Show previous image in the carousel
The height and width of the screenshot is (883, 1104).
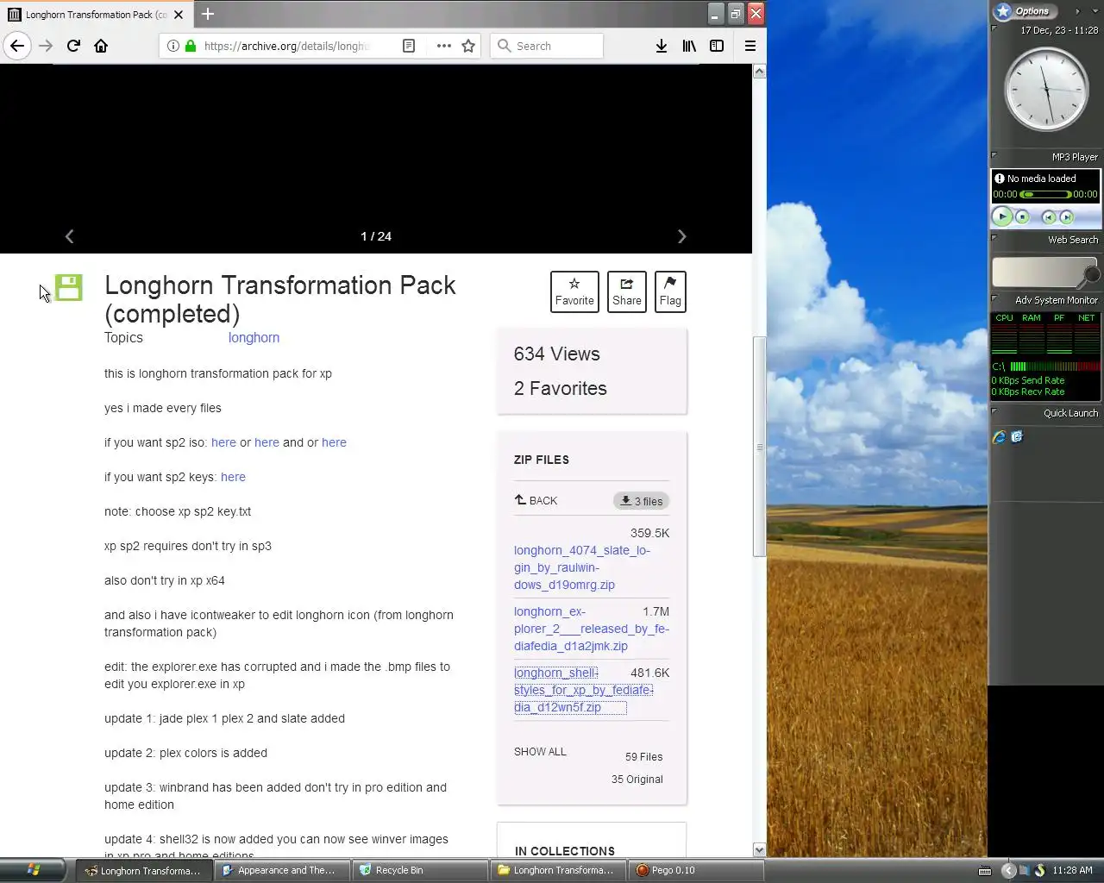(70, 236)
